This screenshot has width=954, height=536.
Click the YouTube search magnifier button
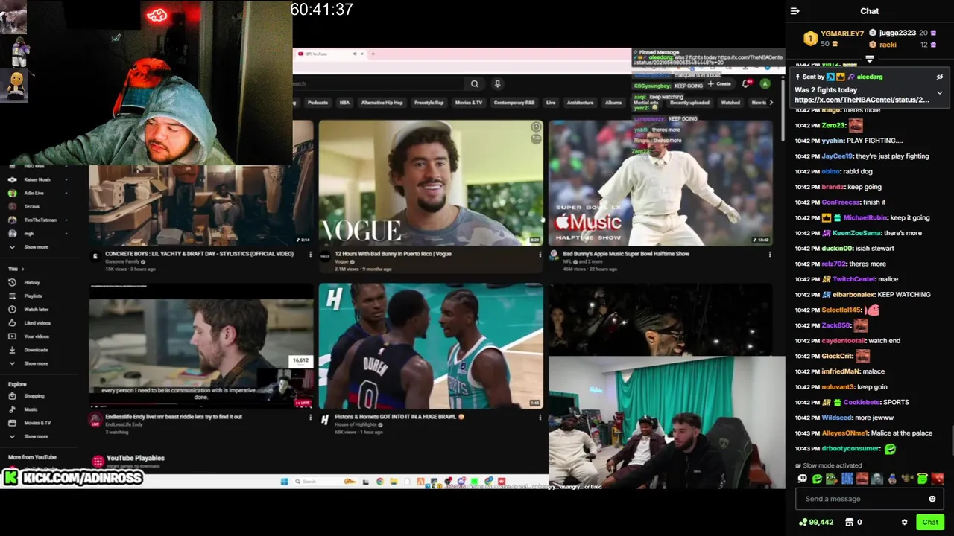point(474,83)
